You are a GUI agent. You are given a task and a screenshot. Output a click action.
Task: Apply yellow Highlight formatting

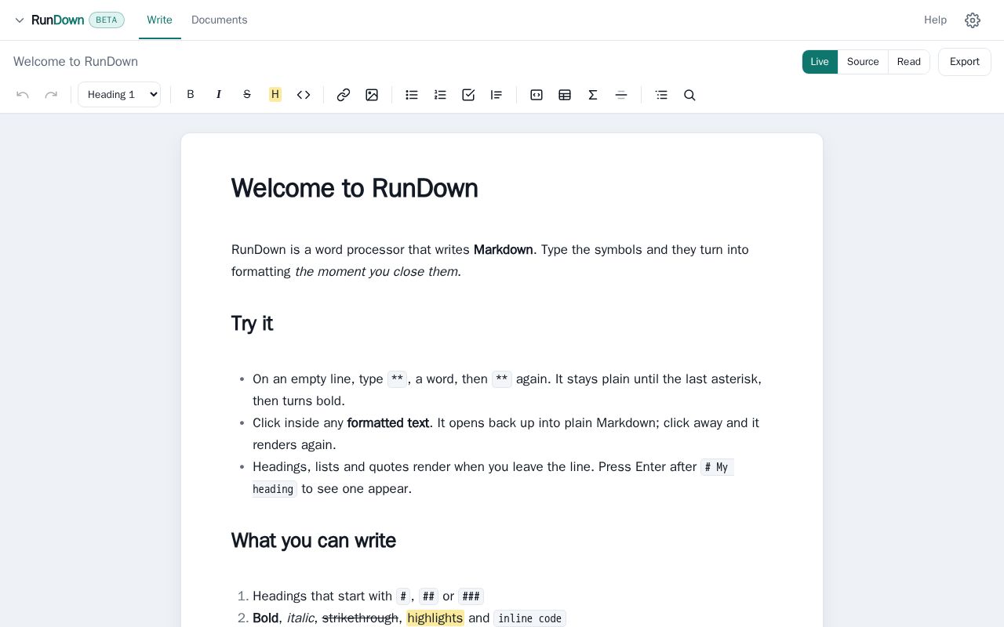point(275,95)
